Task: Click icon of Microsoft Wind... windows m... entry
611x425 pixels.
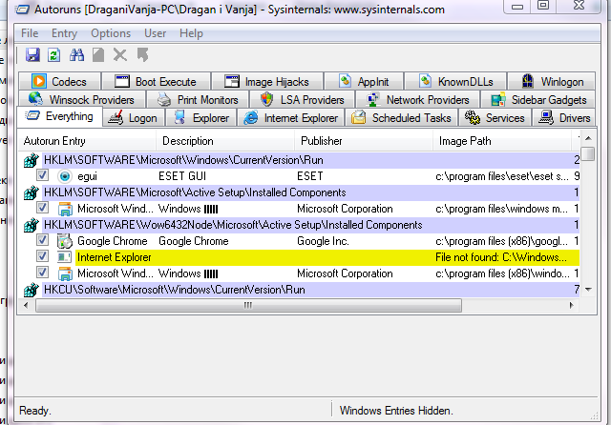Action: 65,209
